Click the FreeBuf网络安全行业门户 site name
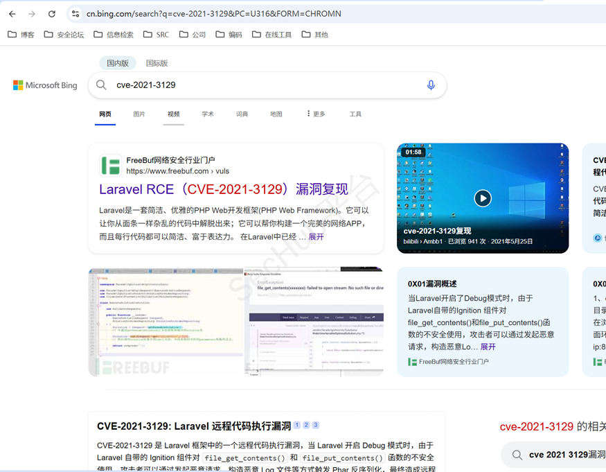This screenshot has width=606, height=472. tap(170, 160)
